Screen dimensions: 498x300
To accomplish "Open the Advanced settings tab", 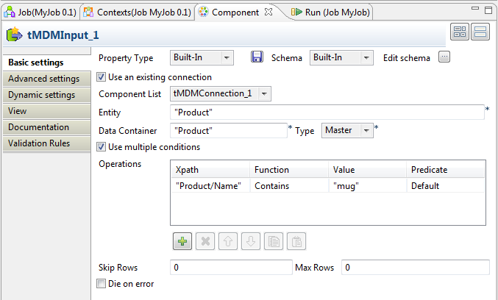I will point(43,79).
